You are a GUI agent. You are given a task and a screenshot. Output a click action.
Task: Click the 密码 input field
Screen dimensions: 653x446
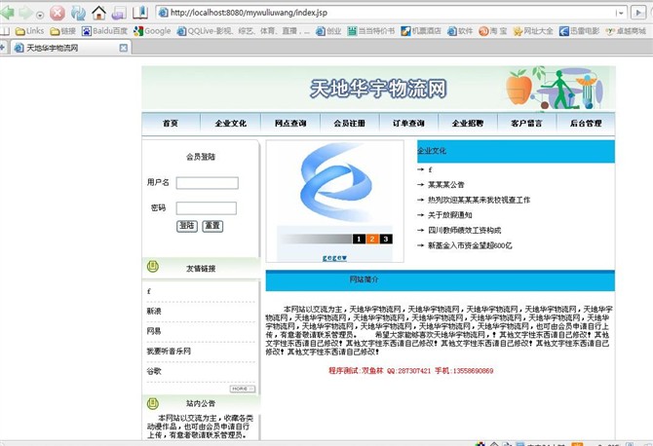point(207,208)
